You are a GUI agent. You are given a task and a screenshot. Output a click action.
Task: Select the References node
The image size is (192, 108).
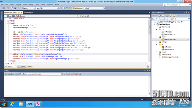click(166, 27)
